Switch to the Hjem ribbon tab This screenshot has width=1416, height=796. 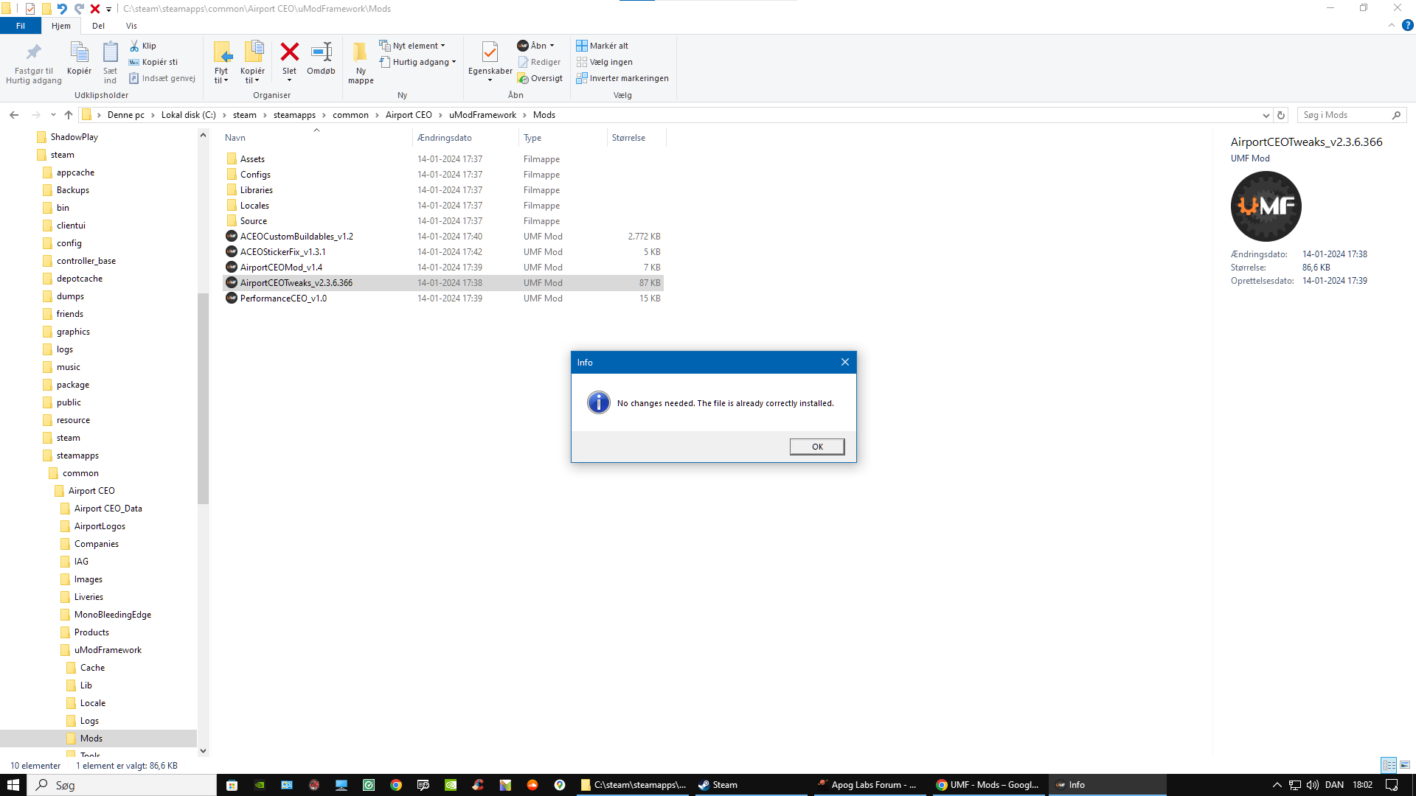coord(61,26)
